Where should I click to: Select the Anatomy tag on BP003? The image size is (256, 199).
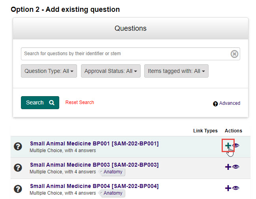tap(113, 172)
